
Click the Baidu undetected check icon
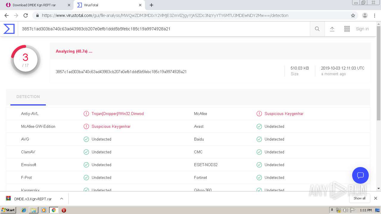(x=259, y=139)
